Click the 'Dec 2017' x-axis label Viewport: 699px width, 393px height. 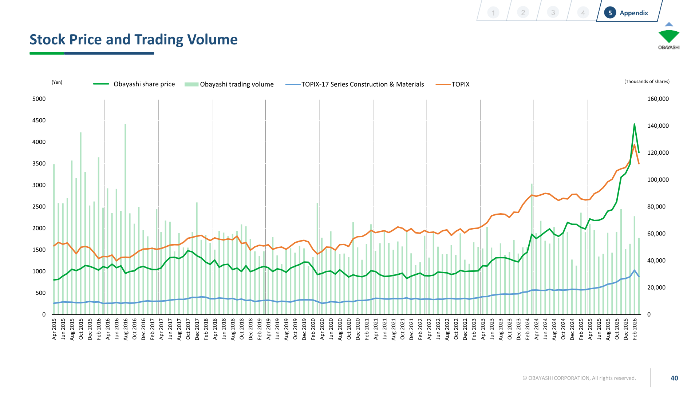(x=197, y=329)
